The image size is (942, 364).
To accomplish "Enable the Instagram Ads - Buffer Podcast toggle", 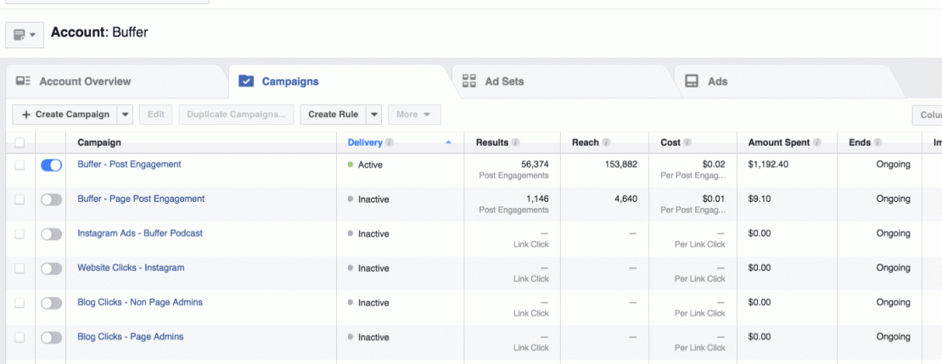I will pyautogui.click(x=51, y=234).
